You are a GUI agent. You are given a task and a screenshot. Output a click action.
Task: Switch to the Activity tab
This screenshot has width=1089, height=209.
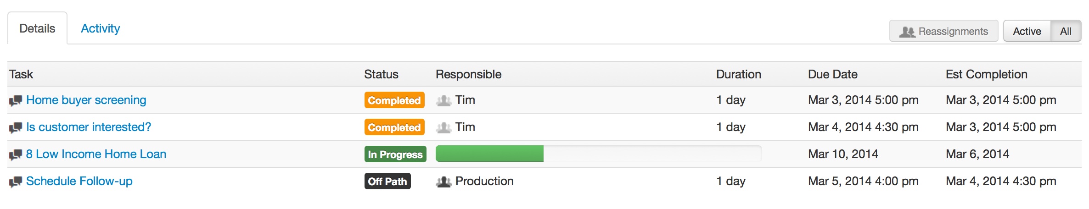(100, 28)
